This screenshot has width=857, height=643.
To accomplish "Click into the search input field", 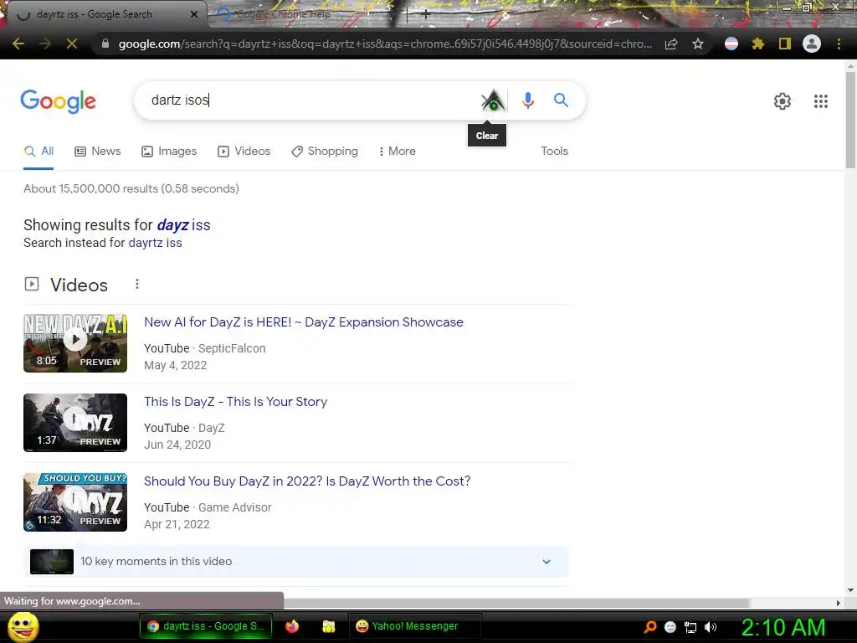I will pos(311,100).
